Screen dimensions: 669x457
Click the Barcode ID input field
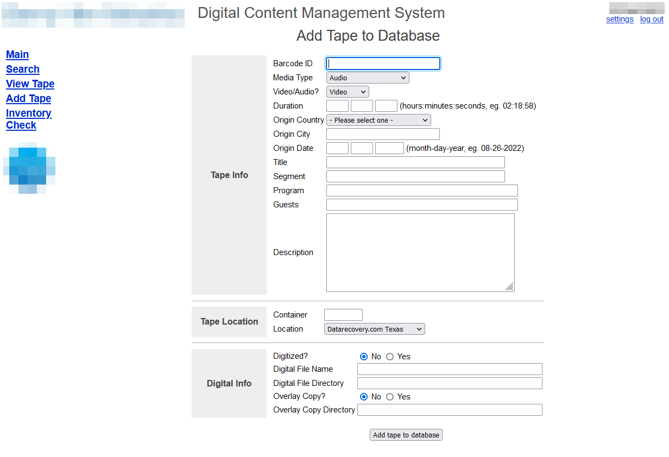[x=382, y=63]
